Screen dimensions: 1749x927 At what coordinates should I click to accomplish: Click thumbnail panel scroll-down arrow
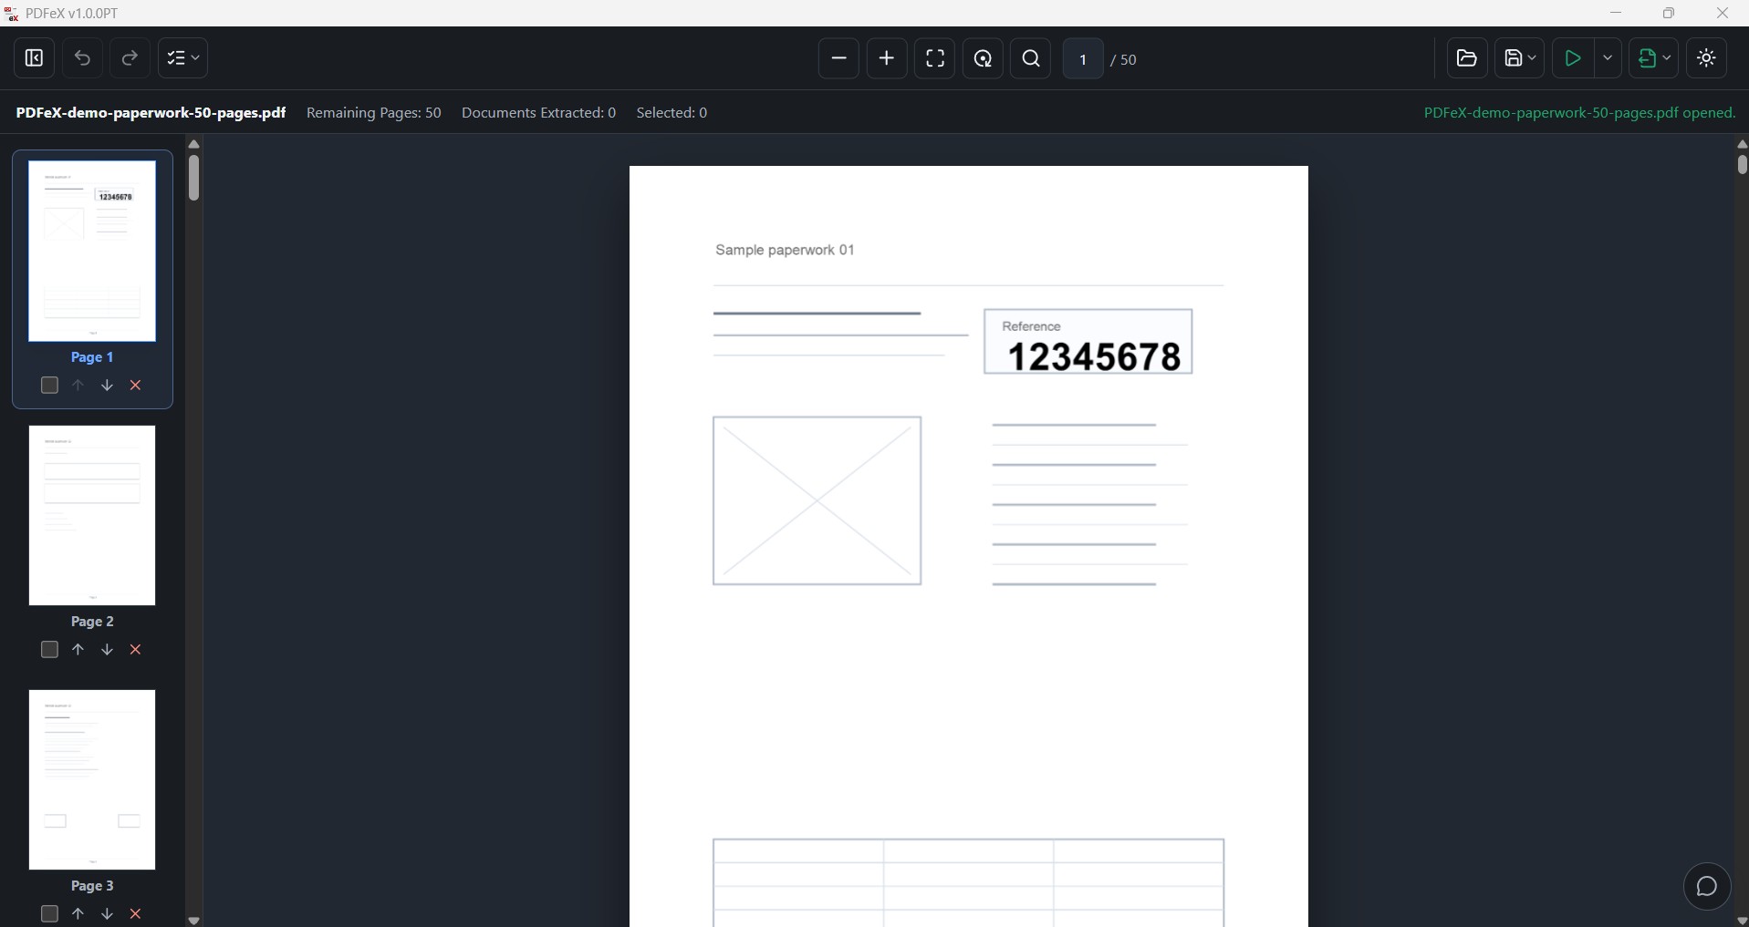point(193,921)
